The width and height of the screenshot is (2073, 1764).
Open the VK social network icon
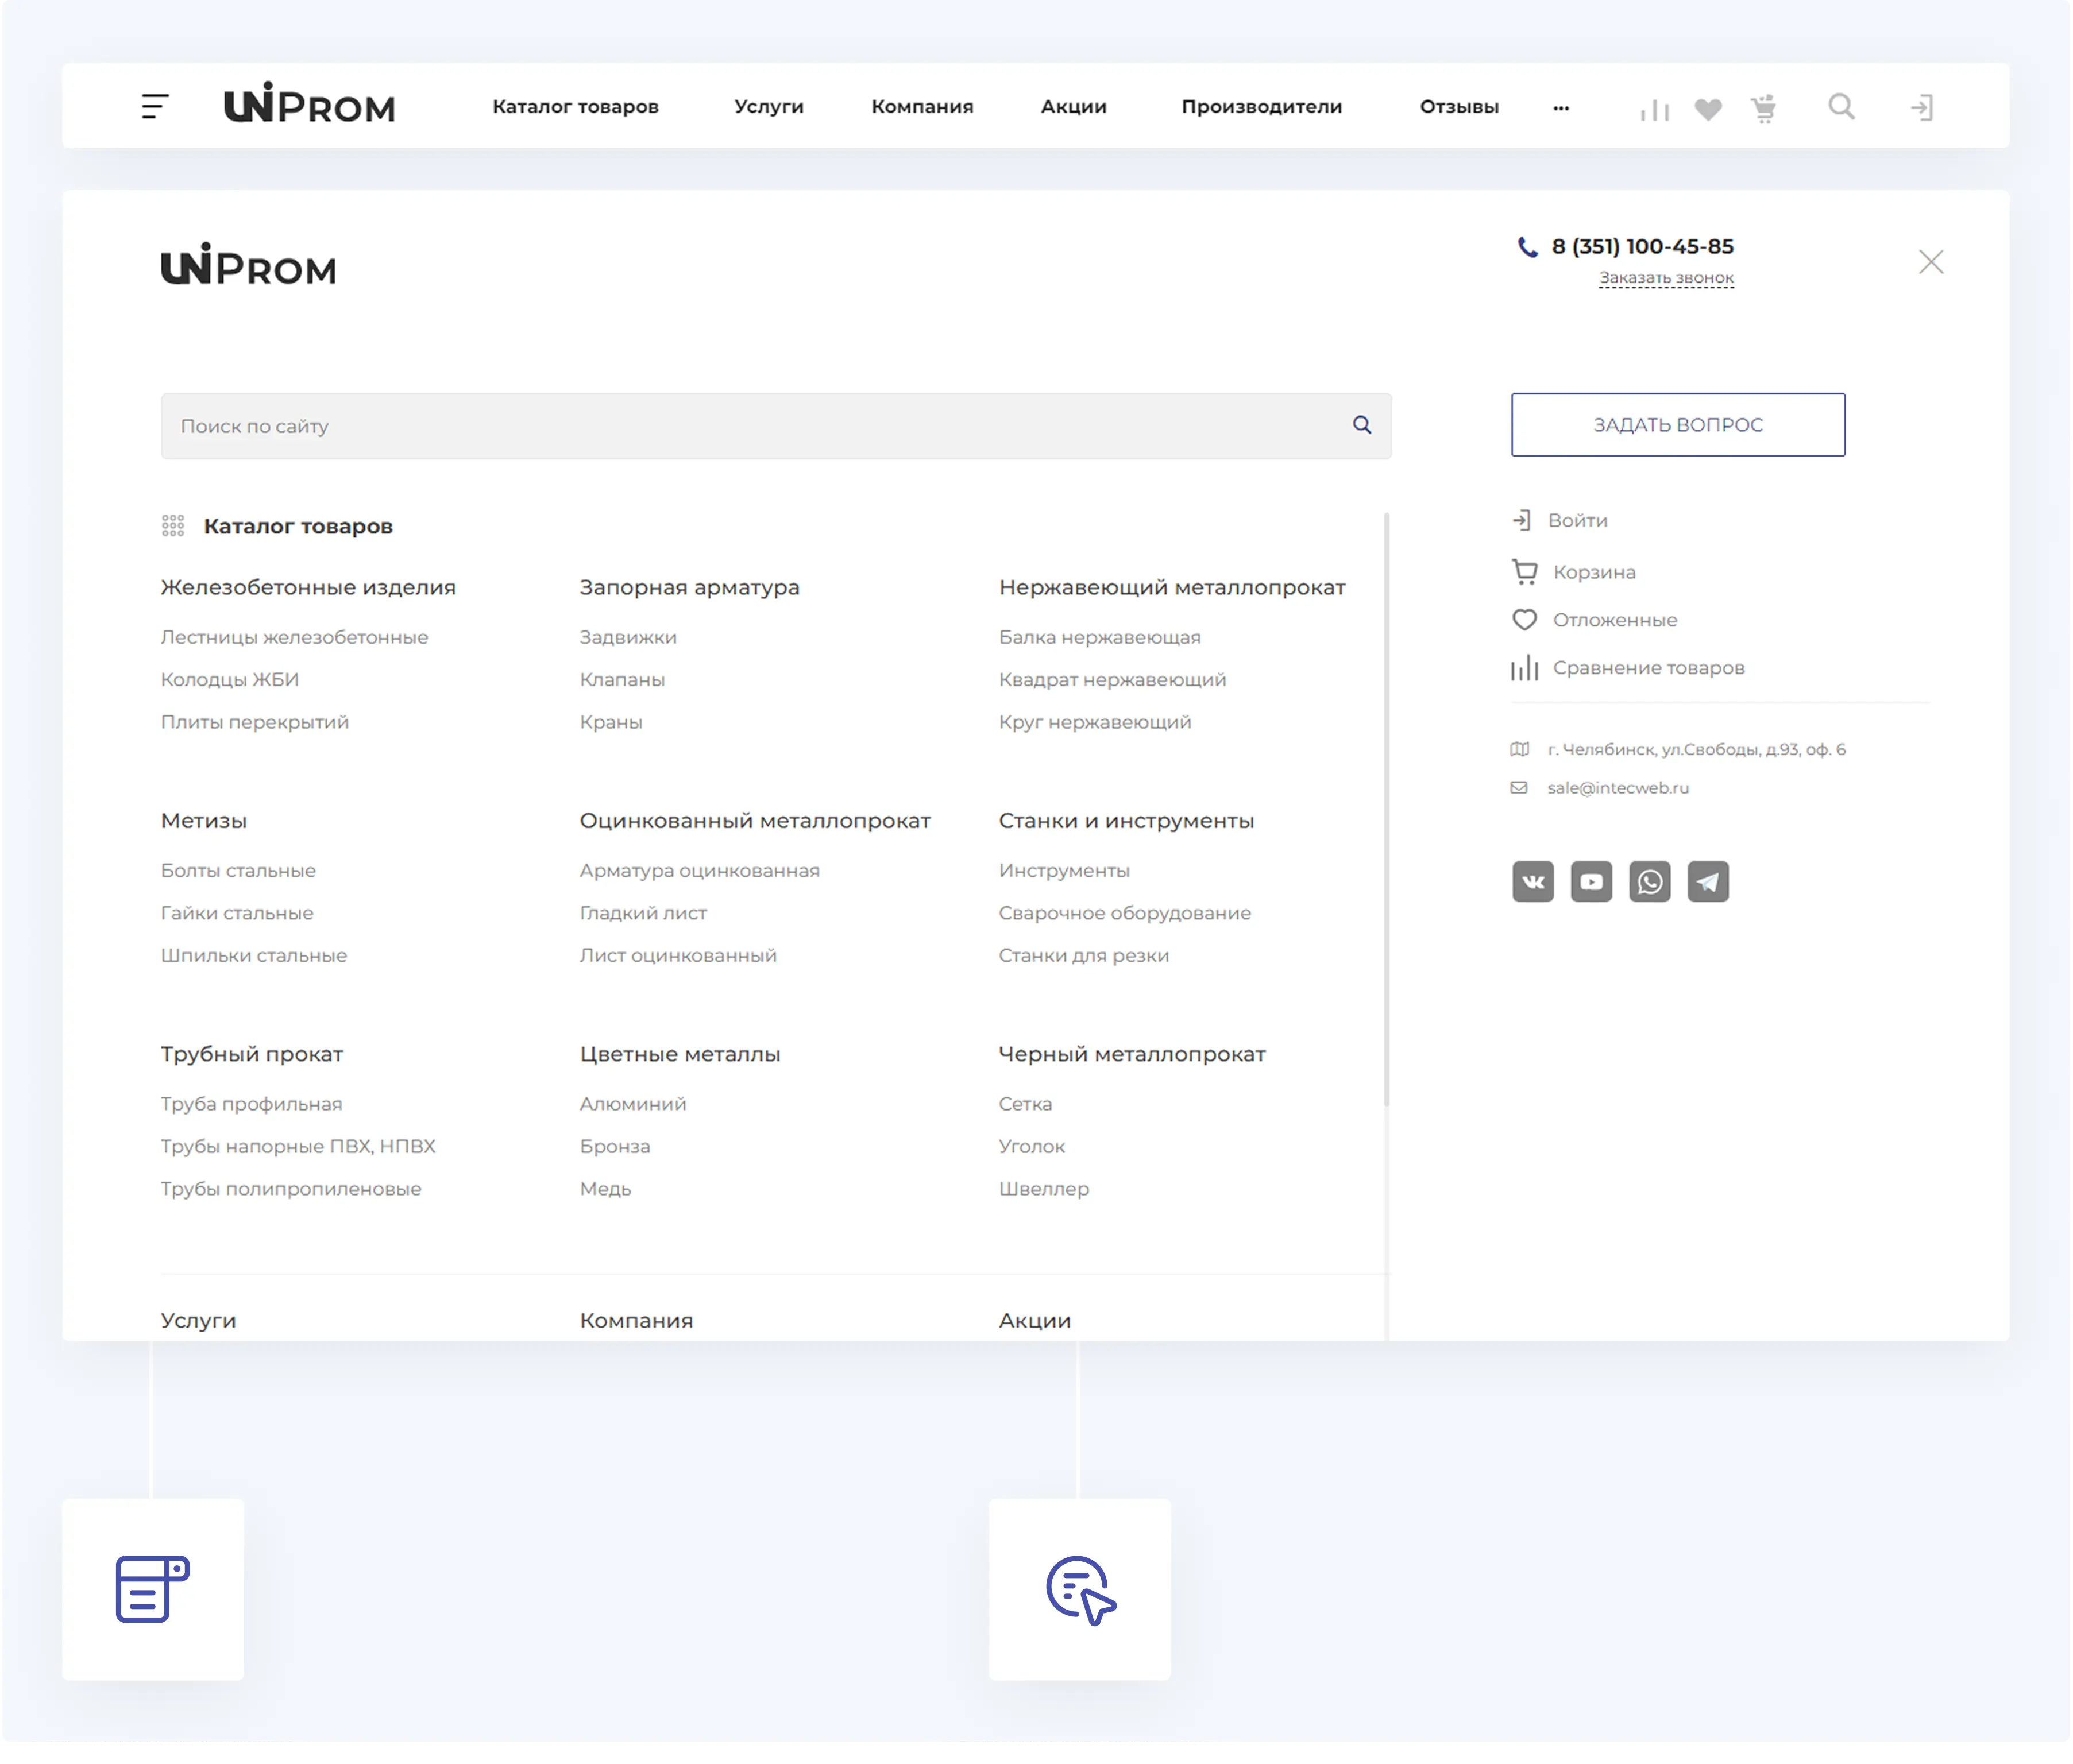(x=1532, y=881)
